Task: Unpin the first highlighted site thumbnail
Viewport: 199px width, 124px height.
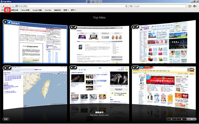Action: tap(9, 22)
